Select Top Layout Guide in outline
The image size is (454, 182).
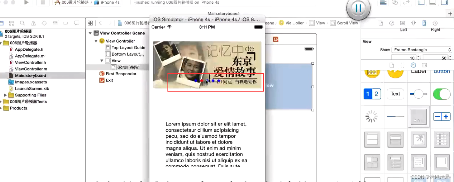click(x=125, y=48)
